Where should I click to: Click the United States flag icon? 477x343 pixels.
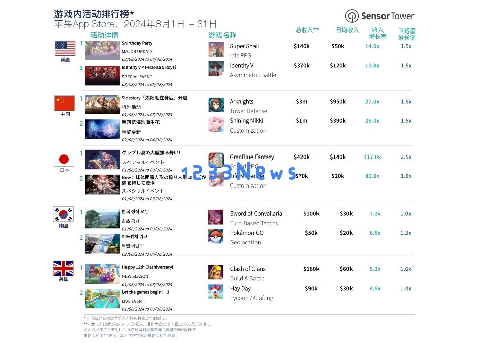click(65, 48)
